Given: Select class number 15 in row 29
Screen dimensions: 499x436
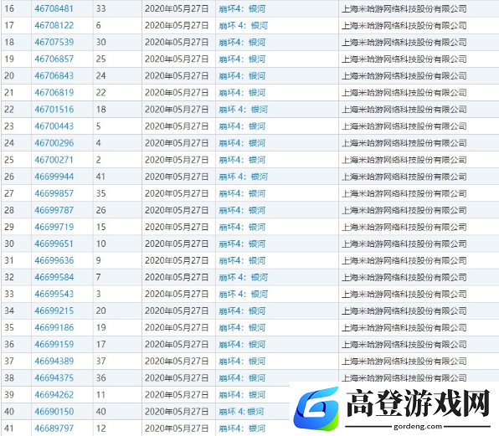Looking at the screenshot, I should (x=100, y=227).
